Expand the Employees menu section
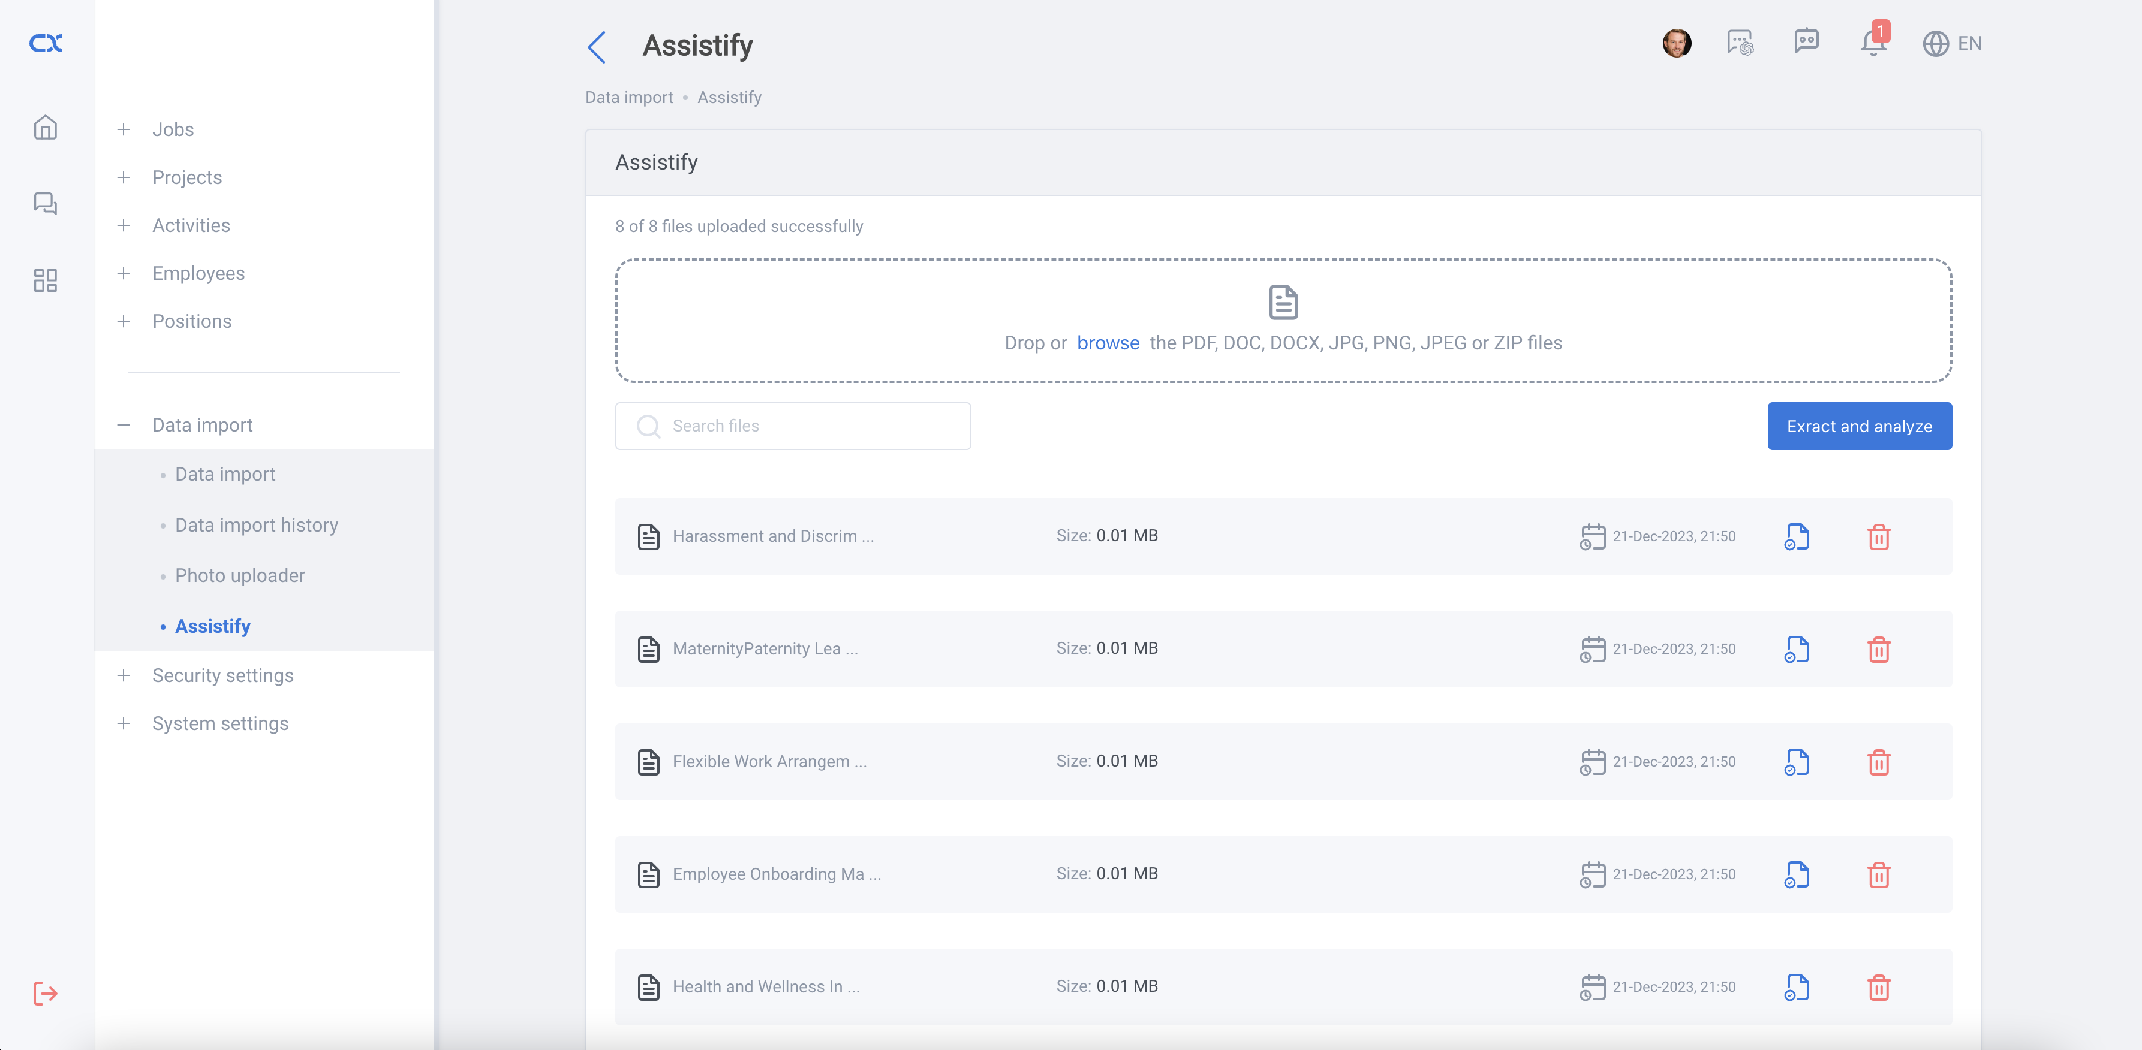This screenshot has width=2142, height=1050. point(198,273)
